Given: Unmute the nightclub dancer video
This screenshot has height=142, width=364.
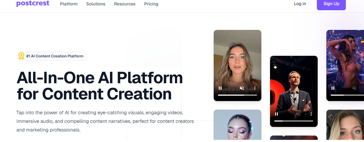Looking at the screenshot, I should click(x=355, y=88).
